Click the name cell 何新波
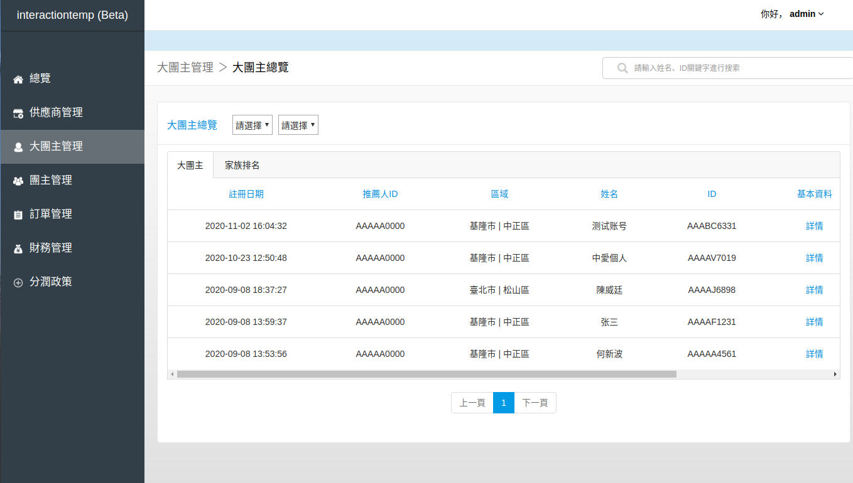The height and width of the screenshot is (483, 853). click(x=609, y=354)
